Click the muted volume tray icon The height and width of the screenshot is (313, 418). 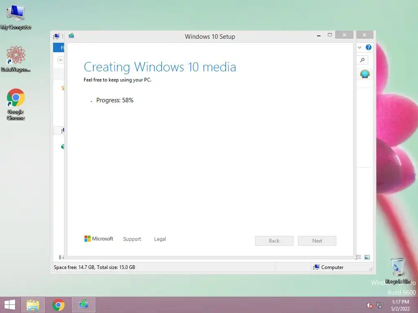pyautogui.click(x=369, y=305)
